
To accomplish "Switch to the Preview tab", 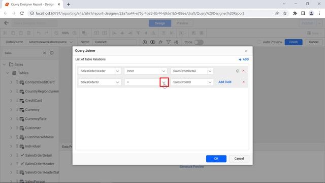I will point(182,23).
